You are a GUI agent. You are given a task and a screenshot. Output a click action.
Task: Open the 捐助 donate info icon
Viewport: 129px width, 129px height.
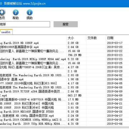click(x=29, y=13)
